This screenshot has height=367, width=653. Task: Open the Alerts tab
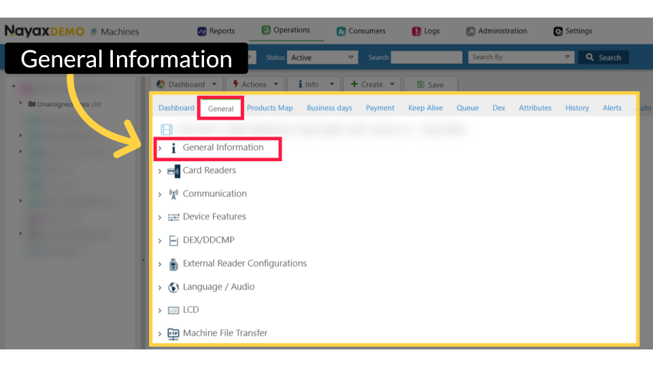(612, 108)
